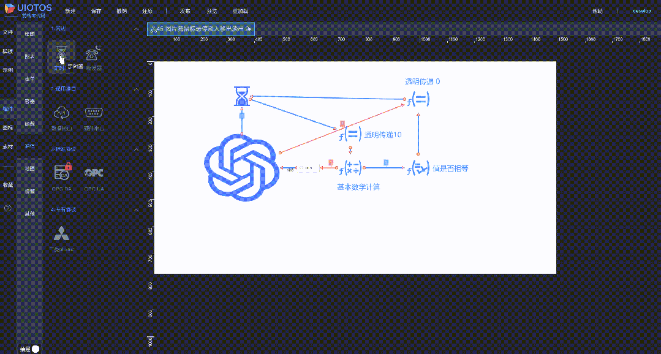Open the 函数 component category
661x354 pixels.
click(29, 124)
